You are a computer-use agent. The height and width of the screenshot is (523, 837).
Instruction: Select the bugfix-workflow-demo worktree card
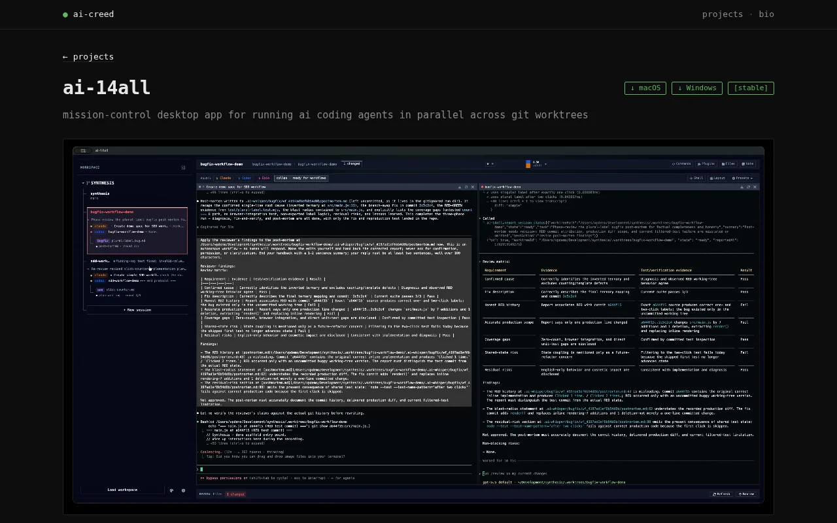coord(137,231)
